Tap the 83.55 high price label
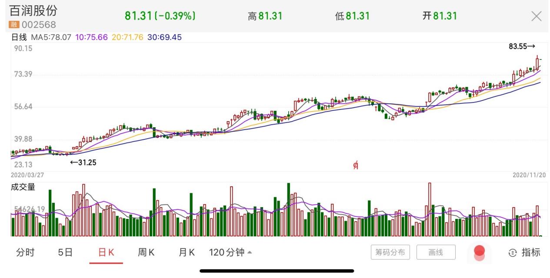Screen dimensions: 550x278 point(521,46)
